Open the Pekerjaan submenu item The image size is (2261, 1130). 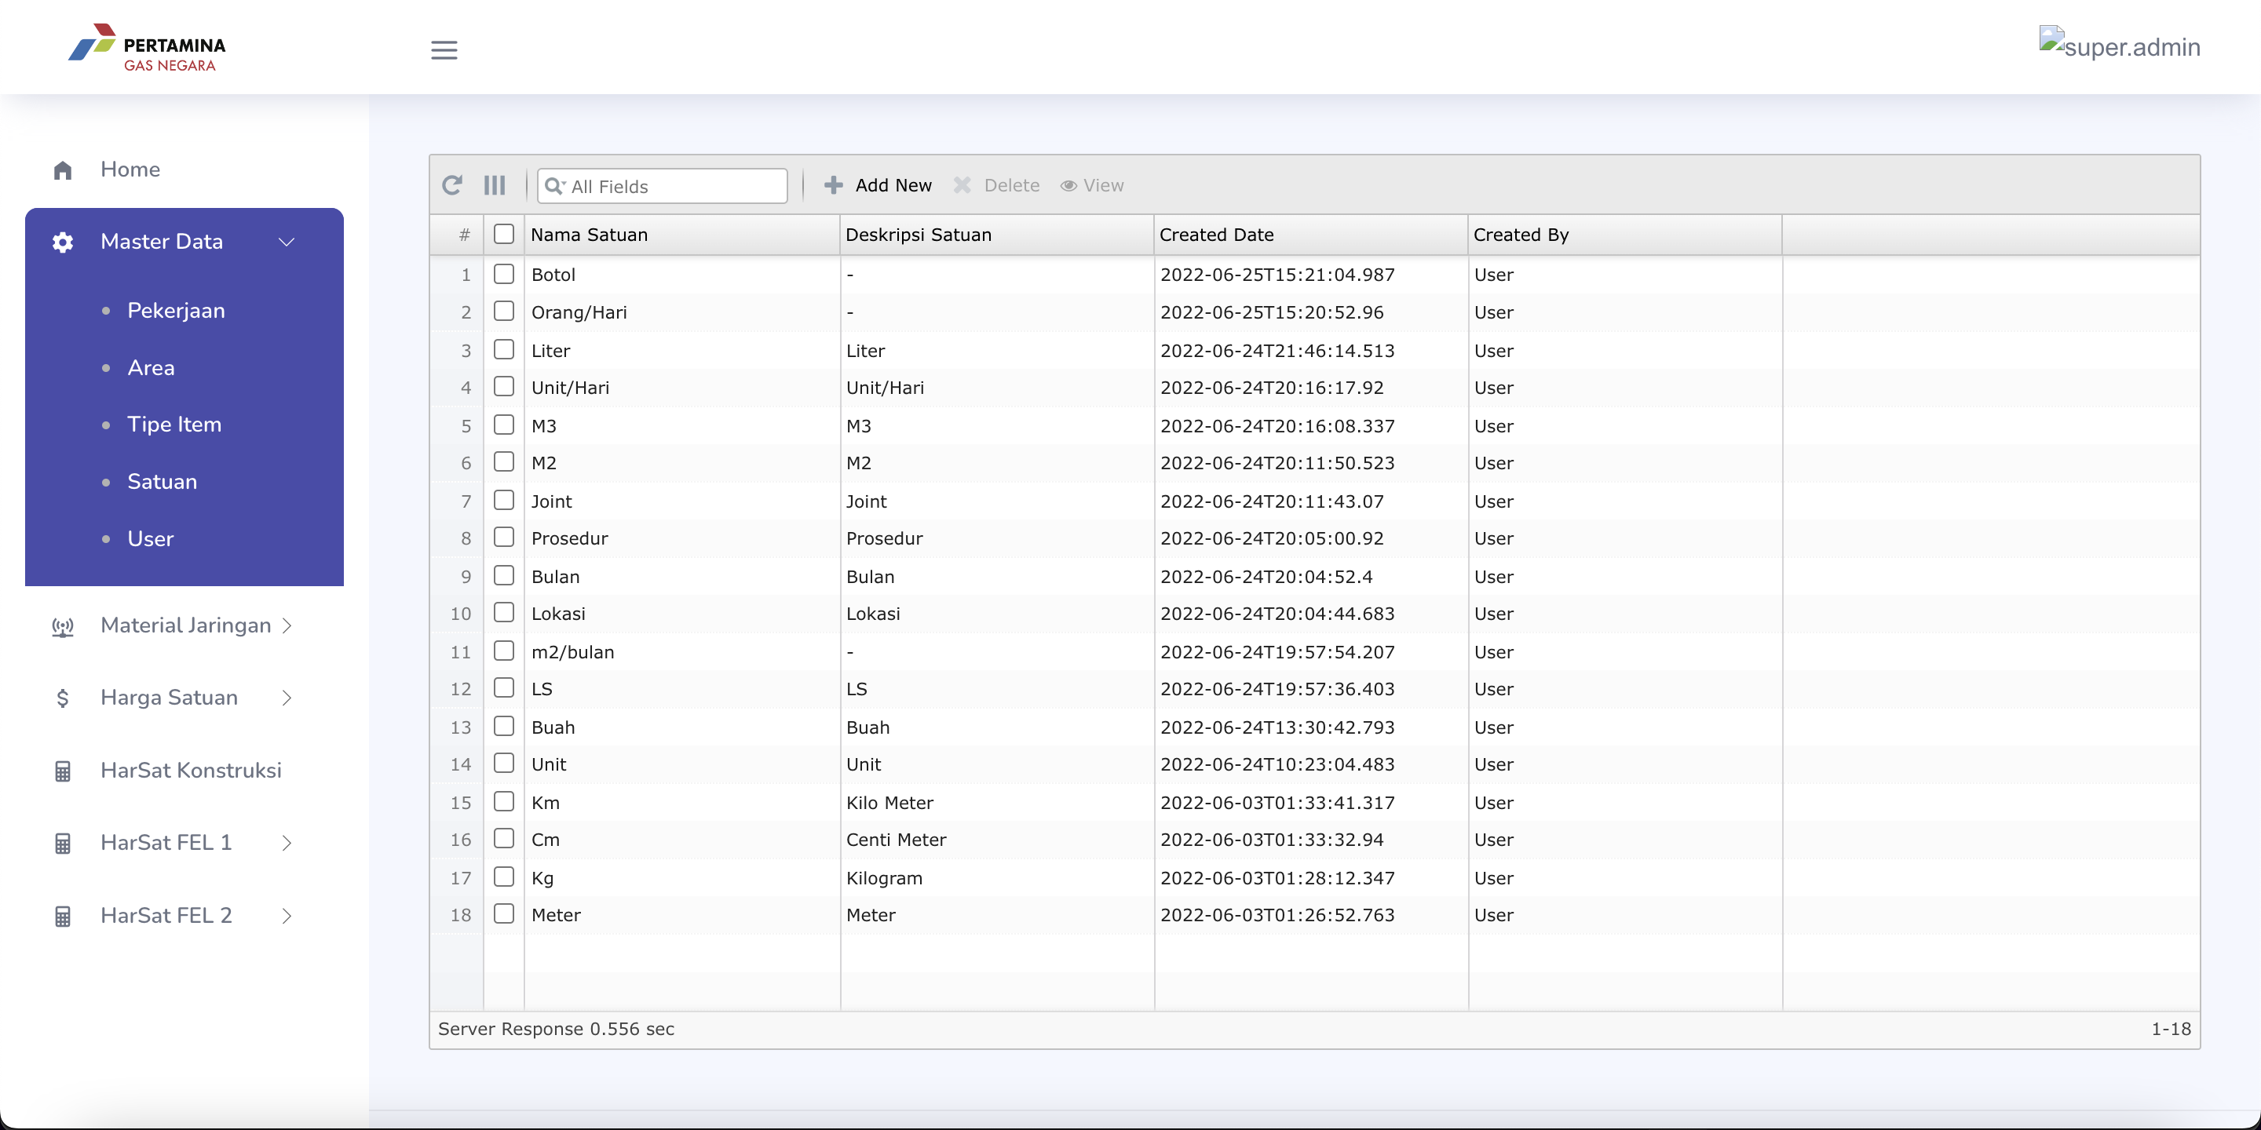tap(177, 312)
